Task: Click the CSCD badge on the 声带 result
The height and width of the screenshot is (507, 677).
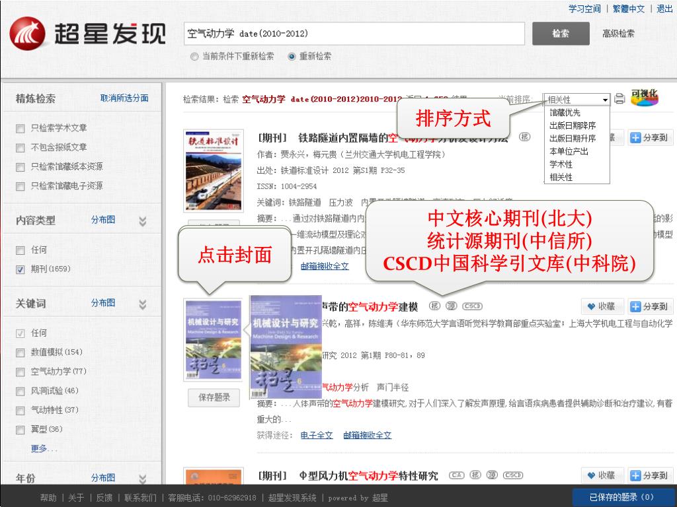Action: [472, 306]
